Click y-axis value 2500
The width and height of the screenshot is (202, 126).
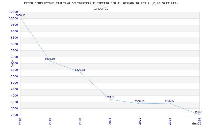pyautogui.click(x=14, y=115)
